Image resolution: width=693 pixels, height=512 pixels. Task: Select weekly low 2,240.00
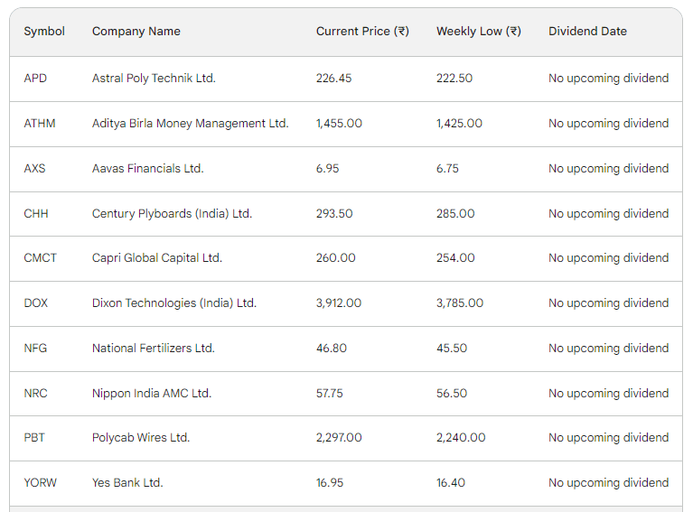point(461,438)
